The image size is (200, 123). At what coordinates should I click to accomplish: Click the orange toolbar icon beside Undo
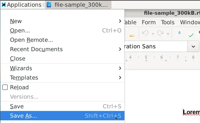click(x=132, y=35)
